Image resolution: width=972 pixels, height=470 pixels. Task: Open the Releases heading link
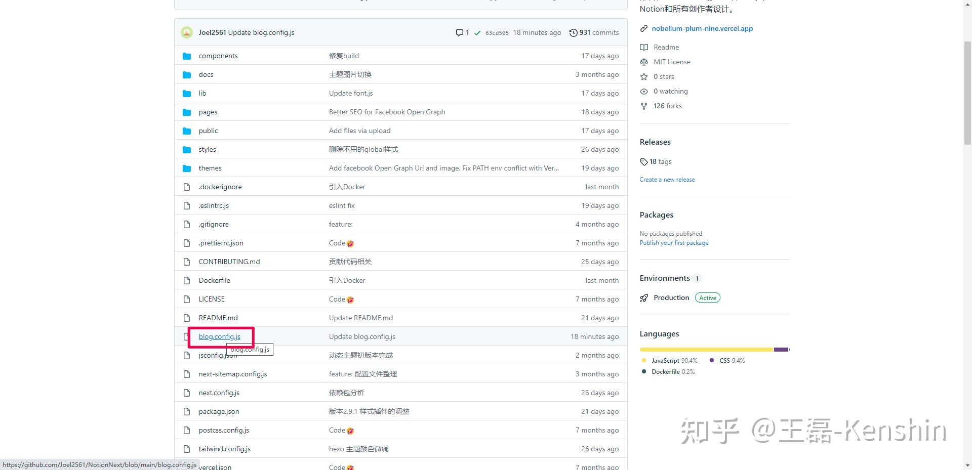pos(655,142)
